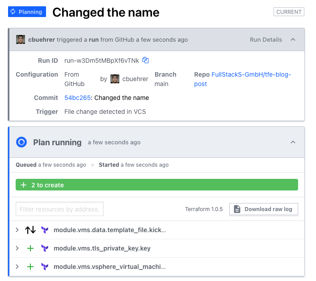
Task: Copy the Run ID to clipboard
Action: coord(145,60)
